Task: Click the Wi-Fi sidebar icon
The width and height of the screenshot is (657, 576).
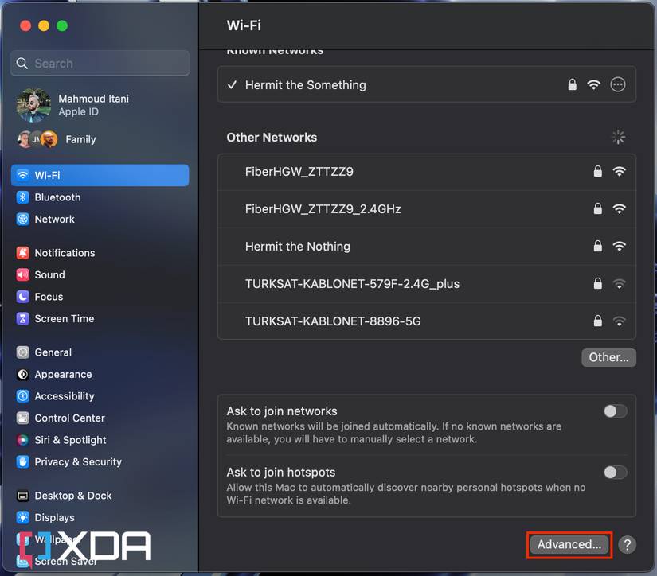Action: click(22, 175)
